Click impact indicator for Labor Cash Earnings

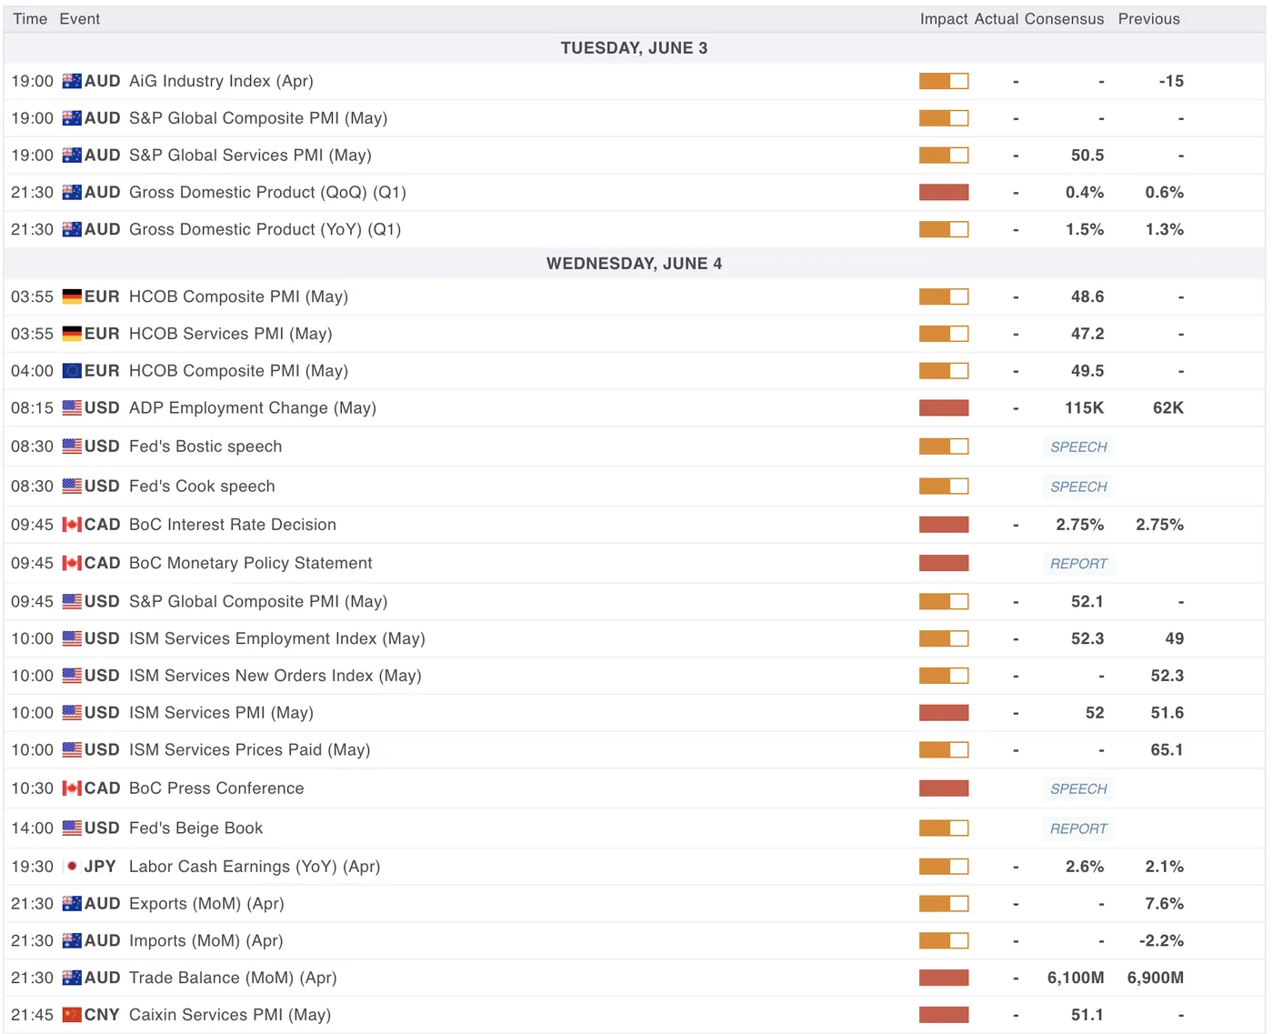pyautogui.click(x=944, y=867)
